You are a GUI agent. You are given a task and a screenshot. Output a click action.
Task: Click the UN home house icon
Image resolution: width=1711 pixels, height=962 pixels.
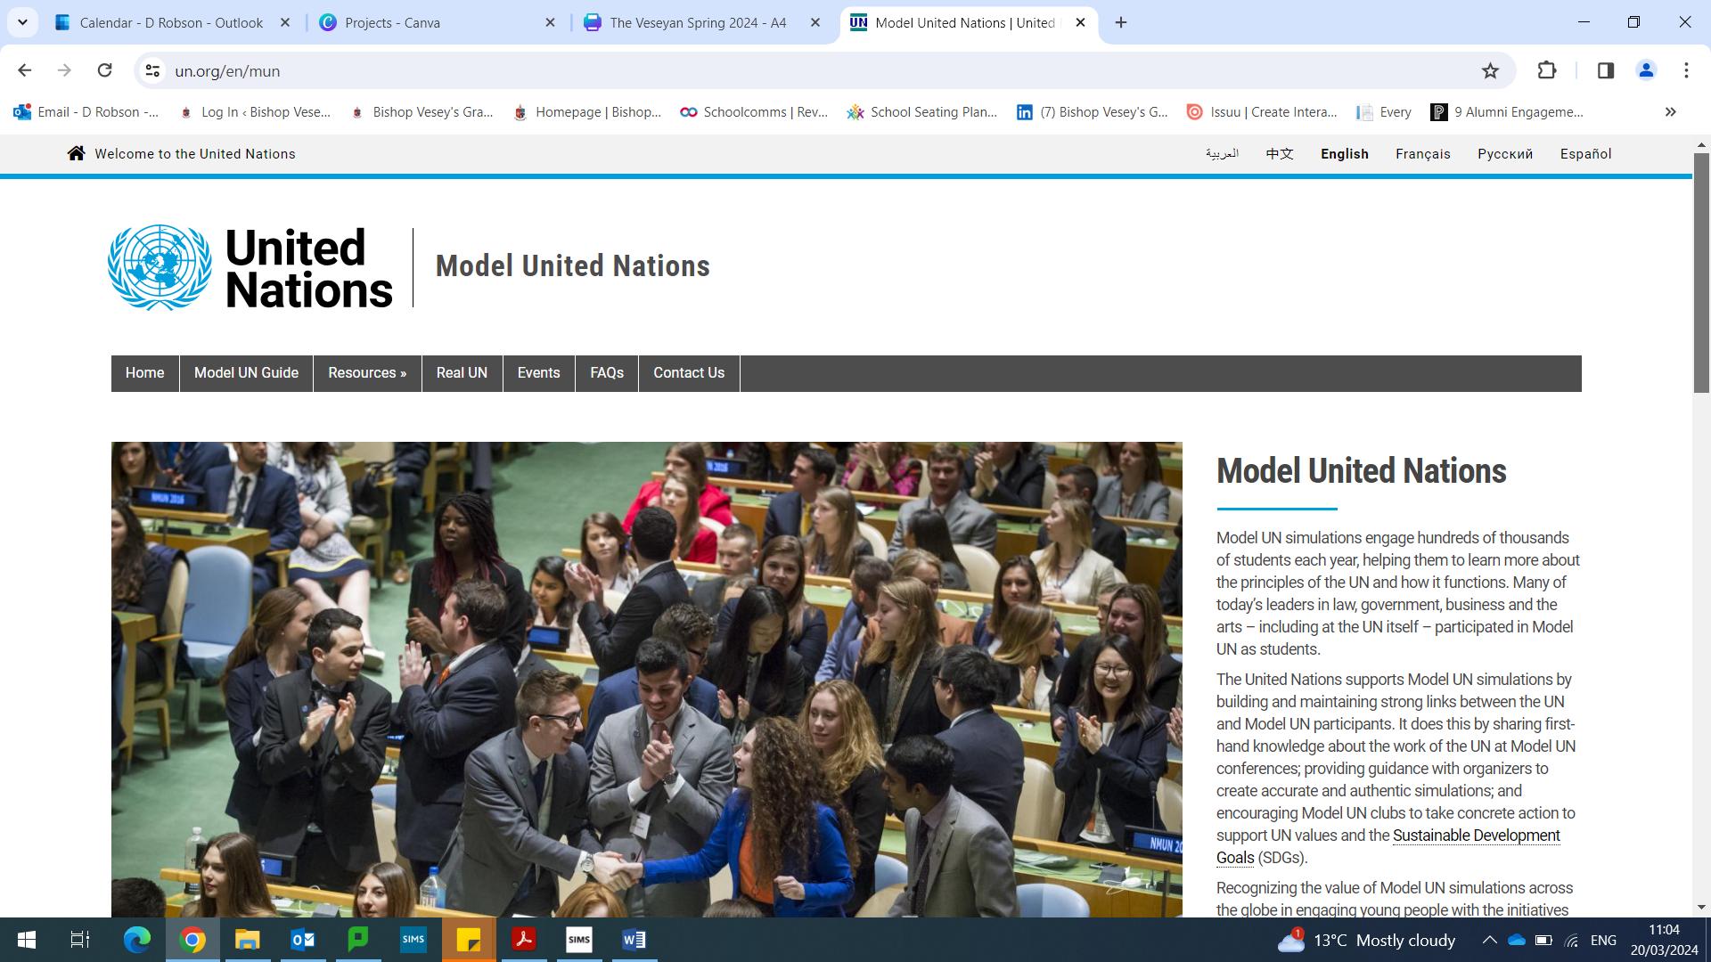pyautogui.click(x=77, y=153)
